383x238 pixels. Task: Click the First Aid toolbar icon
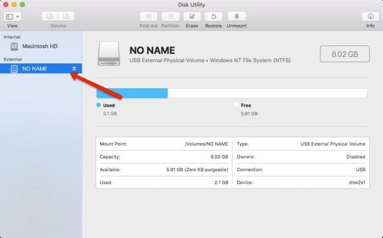point(148,17)
